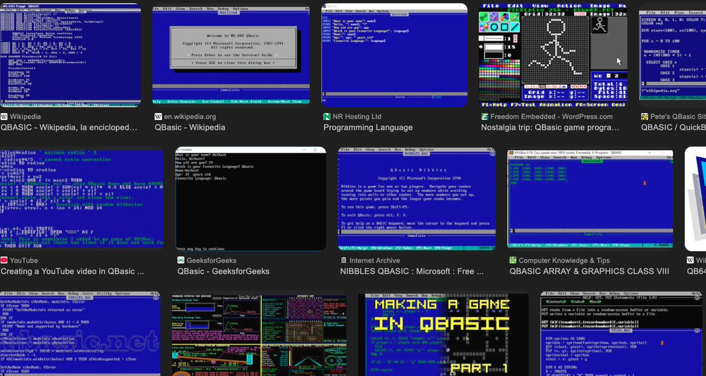
Task: Open the YouTube green code thumbnail
Action: tap(82, 199)
